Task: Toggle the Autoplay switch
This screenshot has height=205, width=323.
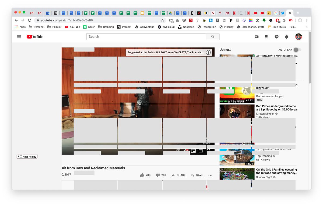Action: (x=297, y=50)
